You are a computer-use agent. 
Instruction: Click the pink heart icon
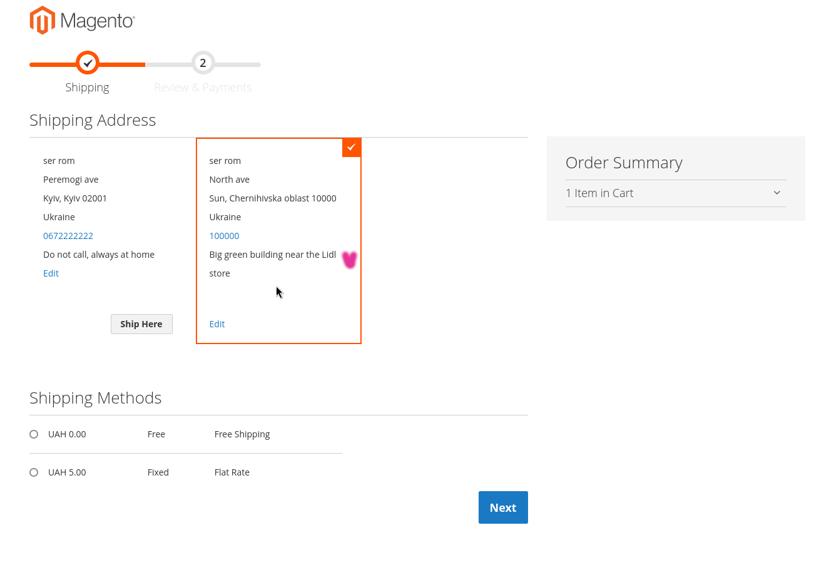coord(349,260)
